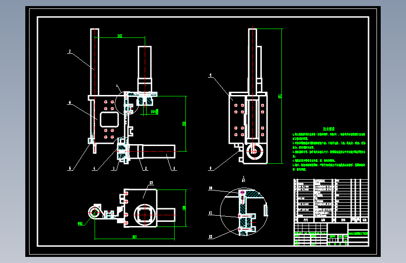This screenshot has height=263, width=406.
Task: Select part number 8 in side view
Action: pos(210,75)
